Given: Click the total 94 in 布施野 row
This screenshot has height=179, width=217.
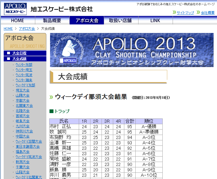Looking at the screenshot, I should coord(130,138).
